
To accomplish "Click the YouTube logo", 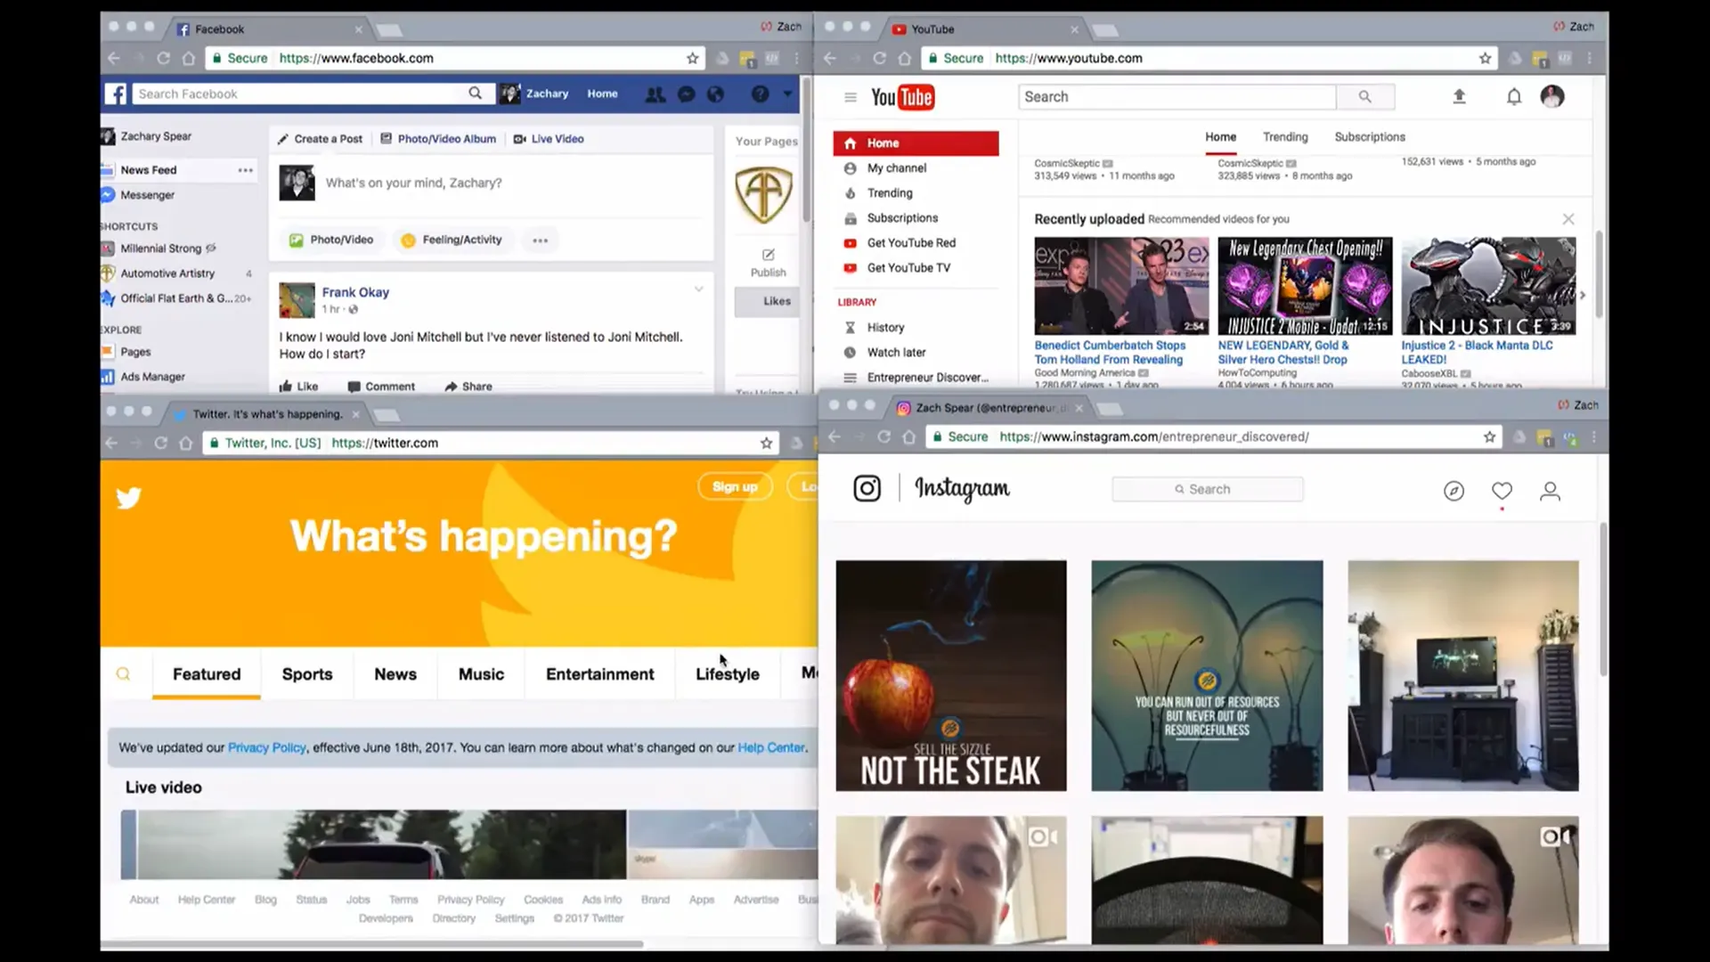I will (x=902, y=97).
